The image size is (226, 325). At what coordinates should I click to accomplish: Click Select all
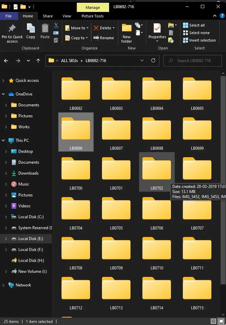click(x=194, y=25)
